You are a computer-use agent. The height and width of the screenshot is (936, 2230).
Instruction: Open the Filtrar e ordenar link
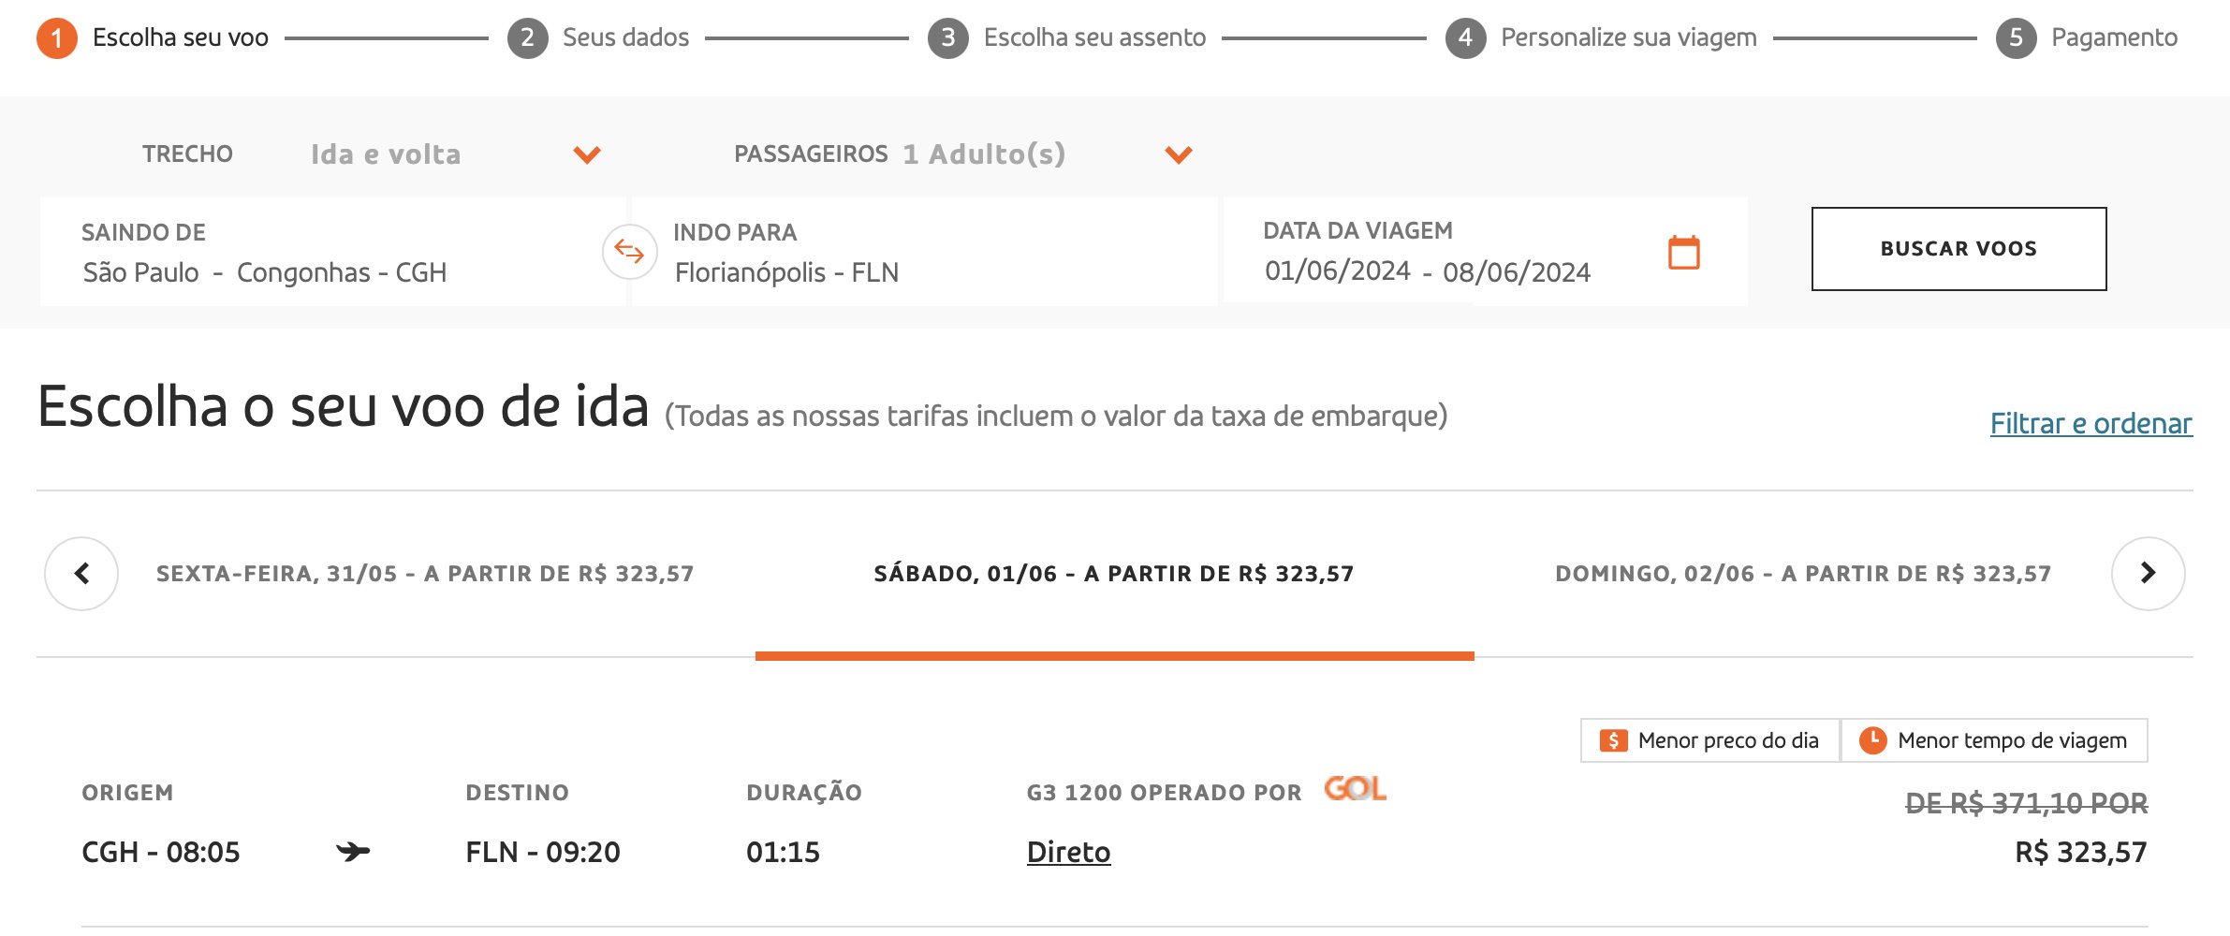pos(2091,423)
